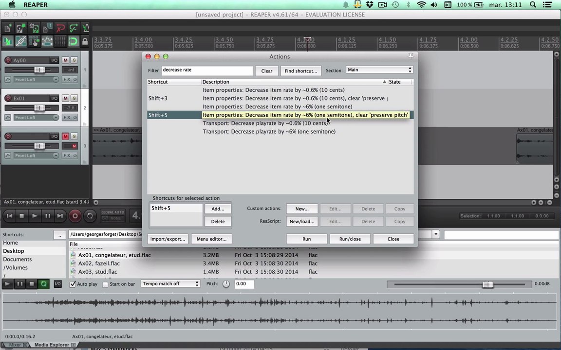Click transport Go to end button
The height and width of the screenshot is (350, 561).
click(x=60, y=216)
